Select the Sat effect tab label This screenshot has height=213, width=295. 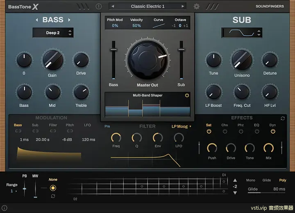point(209,125)
